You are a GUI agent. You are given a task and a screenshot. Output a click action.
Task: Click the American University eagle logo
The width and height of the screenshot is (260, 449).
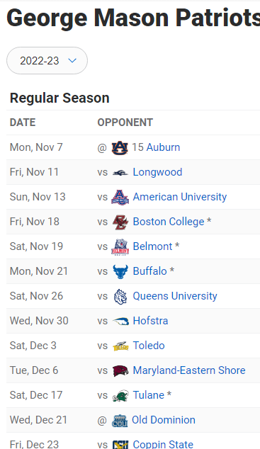pyautogui.click(x=120, y=197)
